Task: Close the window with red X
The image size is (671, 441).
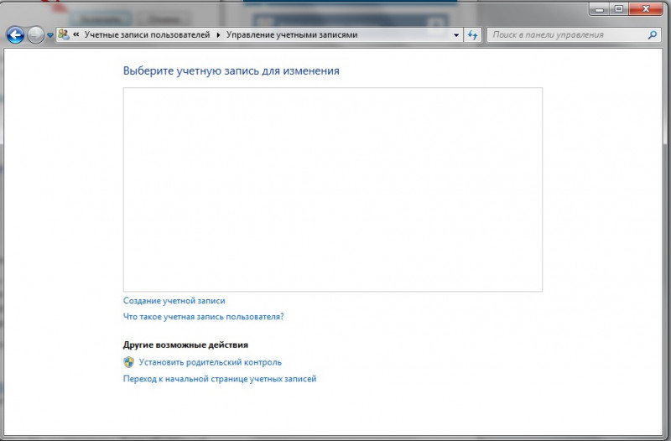Action: coord(646,8)
